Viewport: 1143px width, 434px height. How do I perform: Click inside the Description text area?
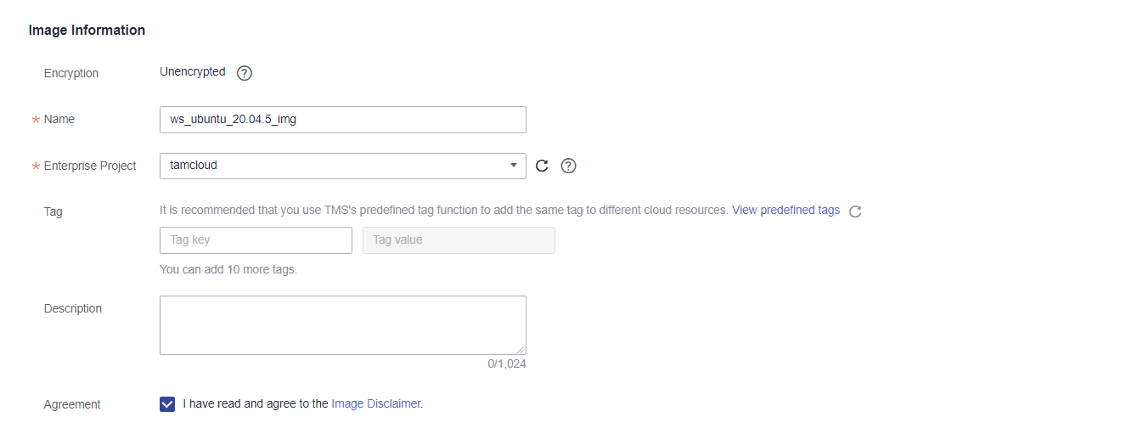pyautogui.click(x=342, y=324)
